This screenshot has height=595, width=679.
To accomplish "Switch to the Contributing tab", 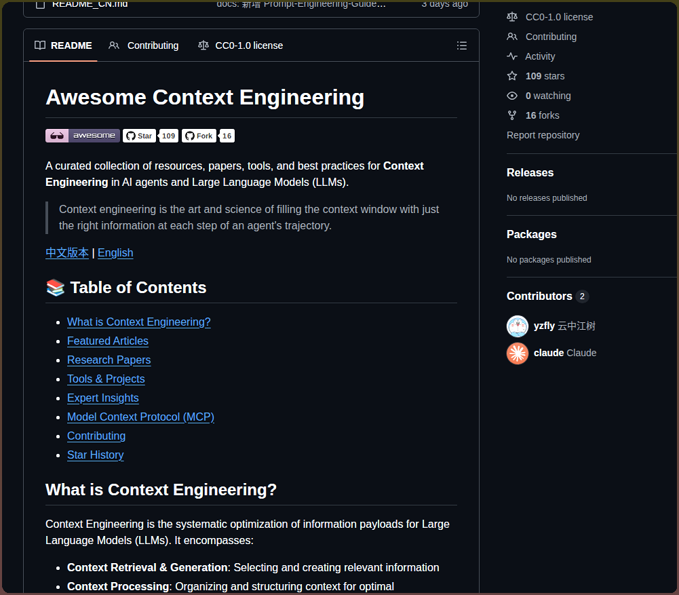I will pyautogui.click(x=143, y=45).
